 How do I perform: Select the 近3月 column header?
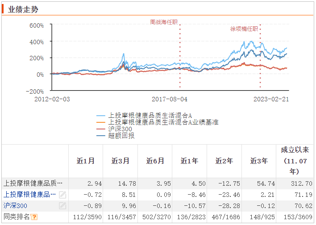coord(120,161)
